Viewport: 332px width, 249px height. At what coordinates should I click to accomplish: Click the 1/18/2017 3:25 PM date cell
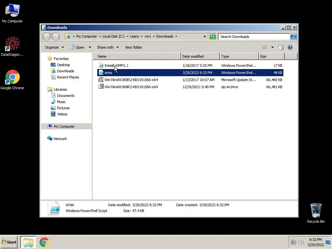197,65
